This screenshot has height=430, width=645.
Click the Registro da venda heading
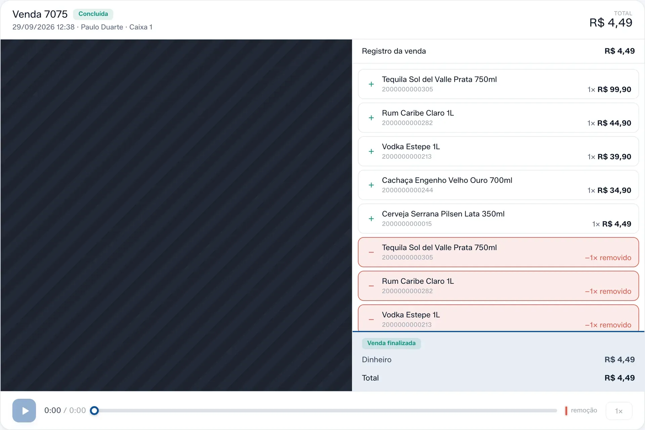coord(394,51)
